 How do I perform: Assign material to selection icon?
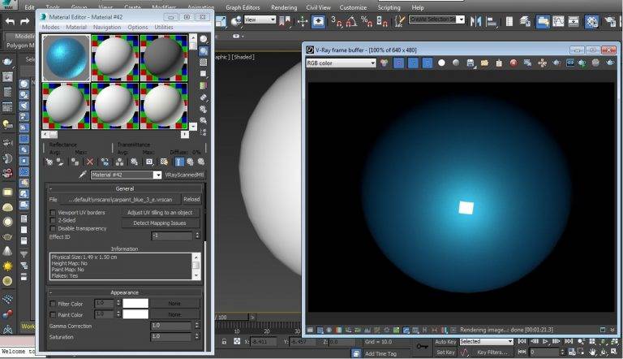[x=75, y=162]
